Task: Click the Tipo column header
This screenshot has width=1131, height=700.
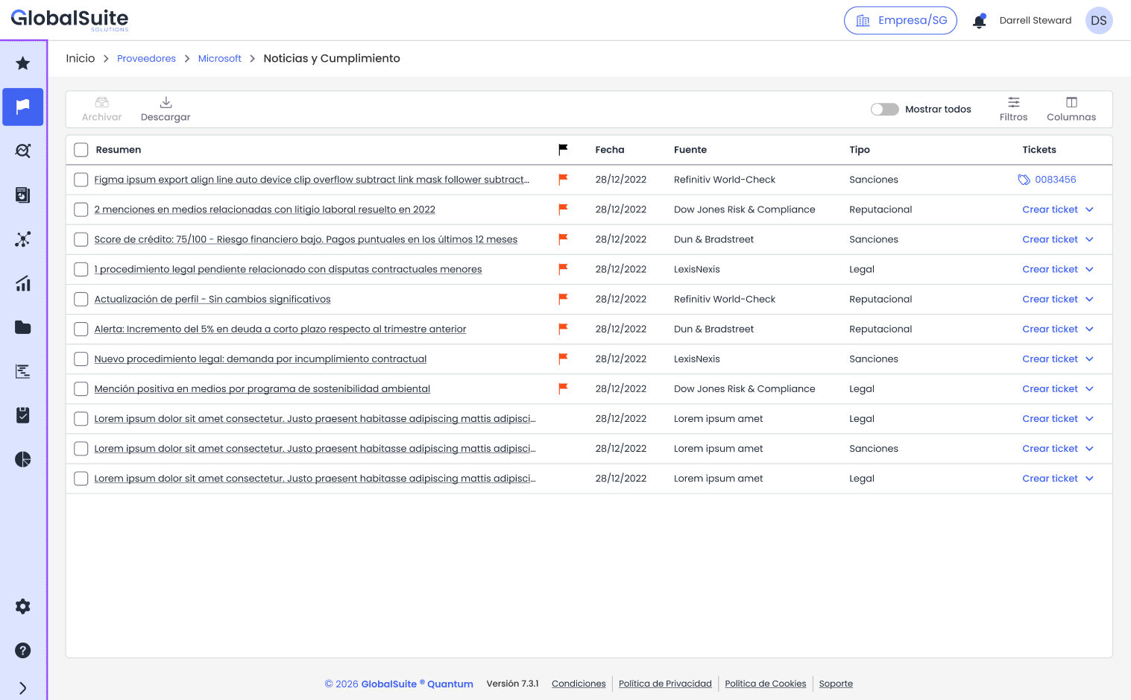Action: click(x=860, y=150)
